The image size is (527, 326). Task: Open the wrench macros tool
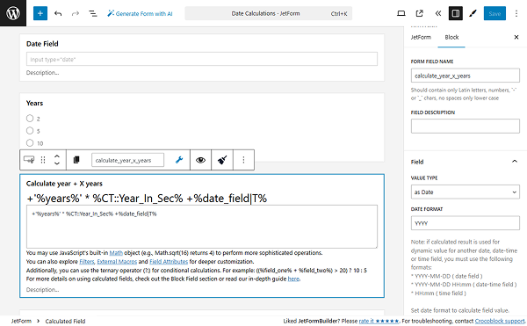click(179, 160)
